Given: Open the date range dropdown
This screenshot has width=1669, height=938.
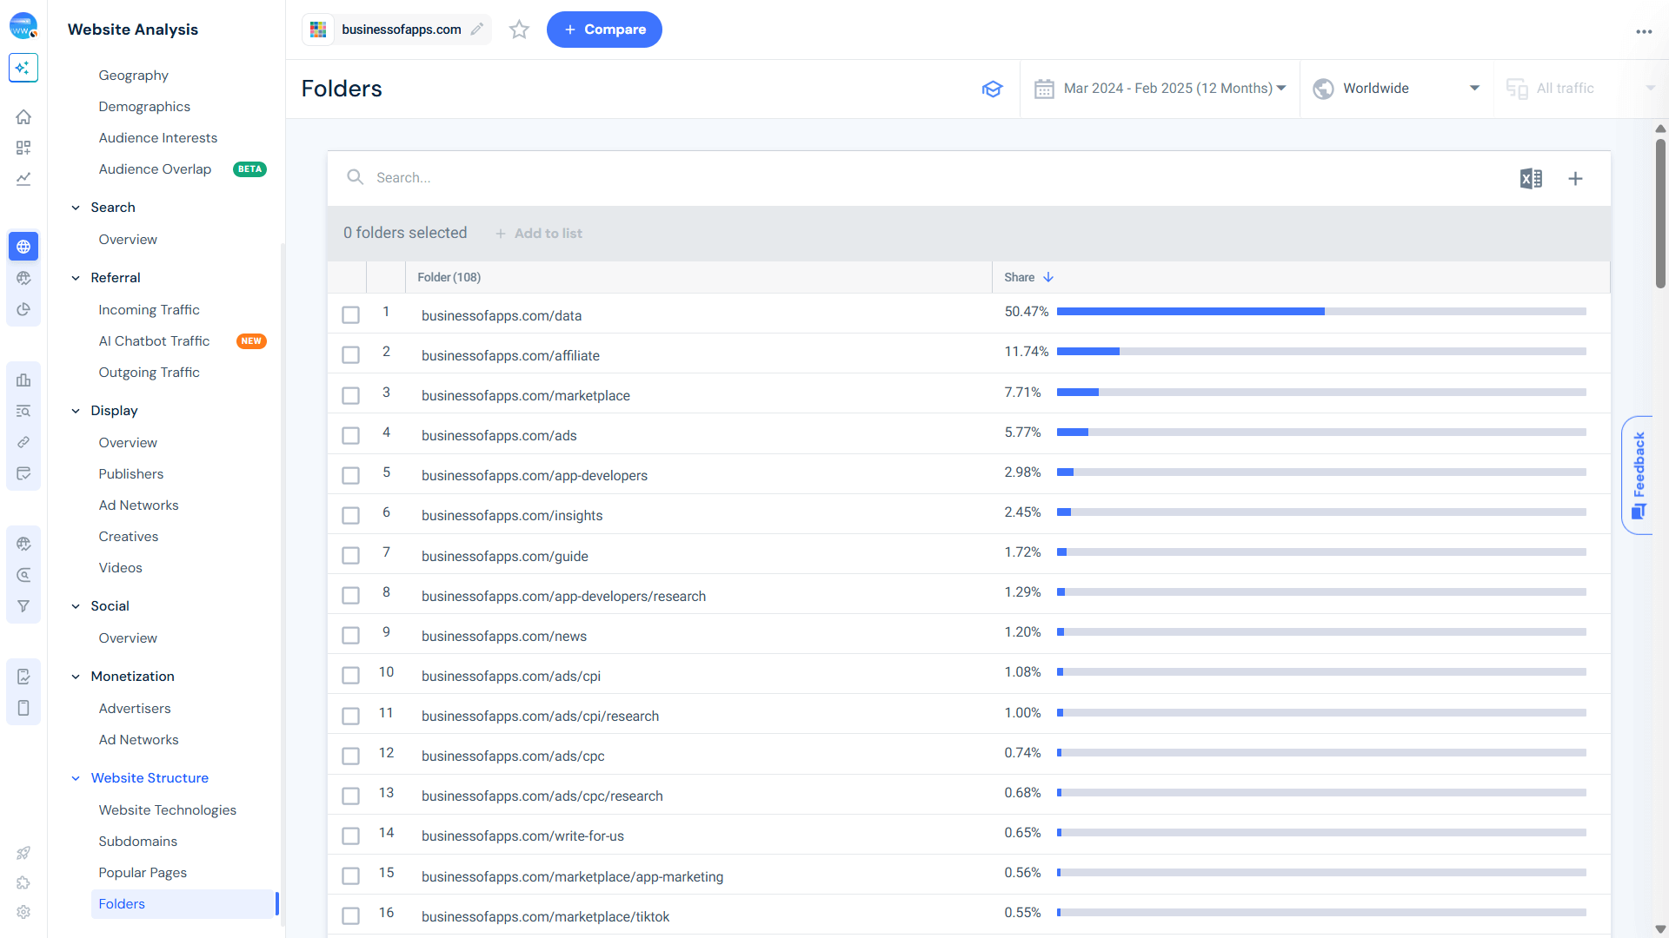Looking at the screenshot, I should (x=1160, y=89).
